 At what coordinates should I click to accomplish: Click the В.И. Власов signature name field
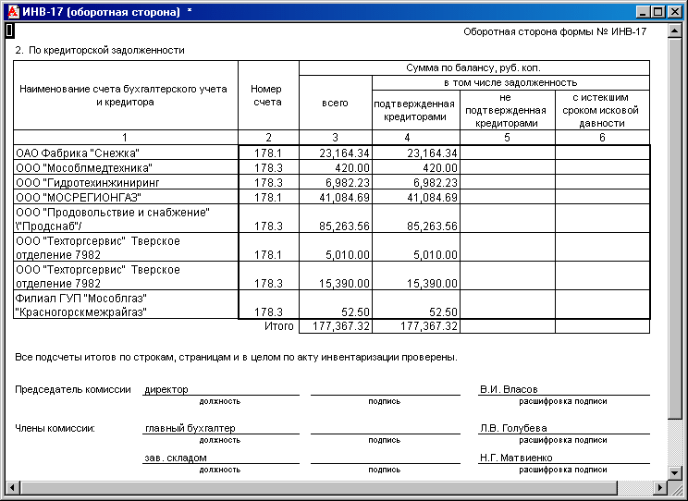click(x=564, y=389)
